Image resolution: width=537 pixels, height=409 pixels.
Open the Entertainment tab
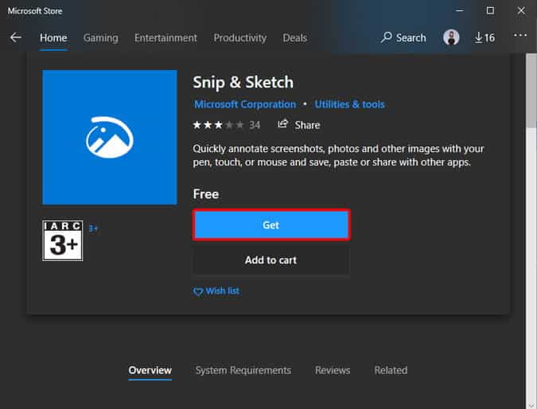point(165,37)
